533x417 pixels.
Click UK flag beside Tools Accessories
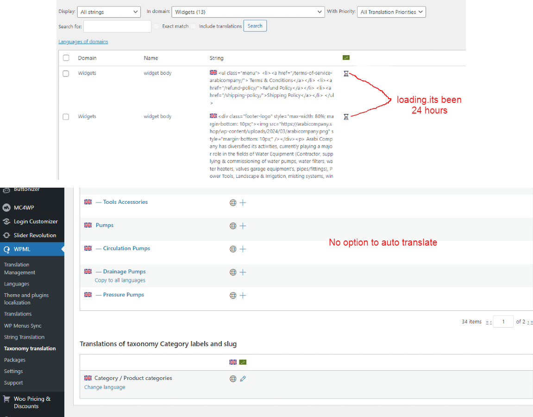(88, 202)
